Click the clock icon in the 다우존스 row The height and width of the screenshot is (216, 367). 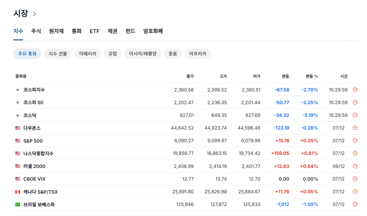[x=355, y=128]
